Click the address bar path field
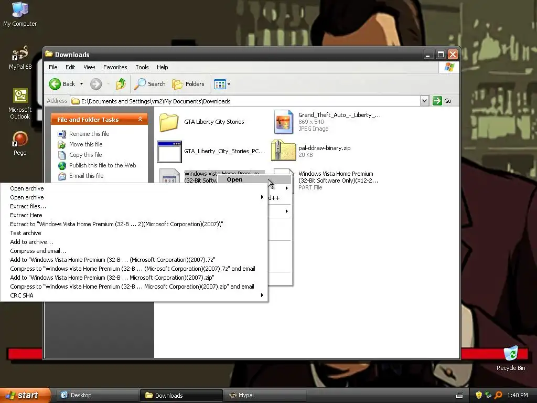Image resolution: width=537 pixels, height=403 pixels. tap(245, 101)
